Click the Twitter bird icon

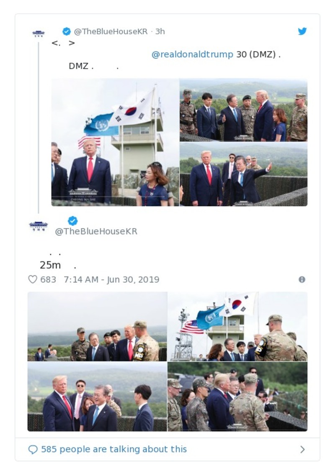(302, 31)
